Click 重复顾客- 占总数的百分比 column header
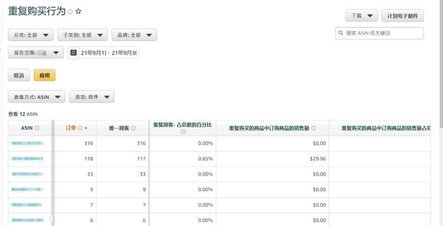The height and width of the screenshot is (226, 443). click(x=183, y=125)
